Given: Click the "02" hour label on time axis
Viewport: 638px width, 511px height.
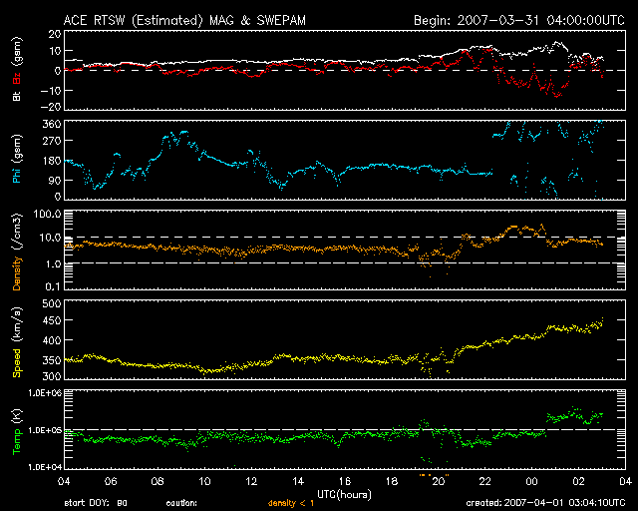Looking at the screenshot, I should [x=578, y=482].
